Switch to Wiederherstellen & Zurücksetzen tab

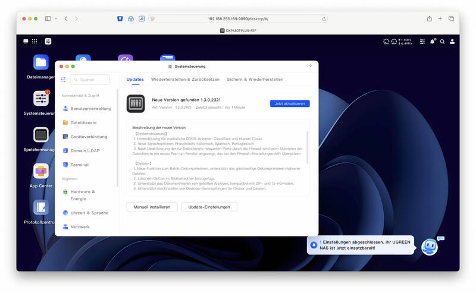[x=185, y=80]
